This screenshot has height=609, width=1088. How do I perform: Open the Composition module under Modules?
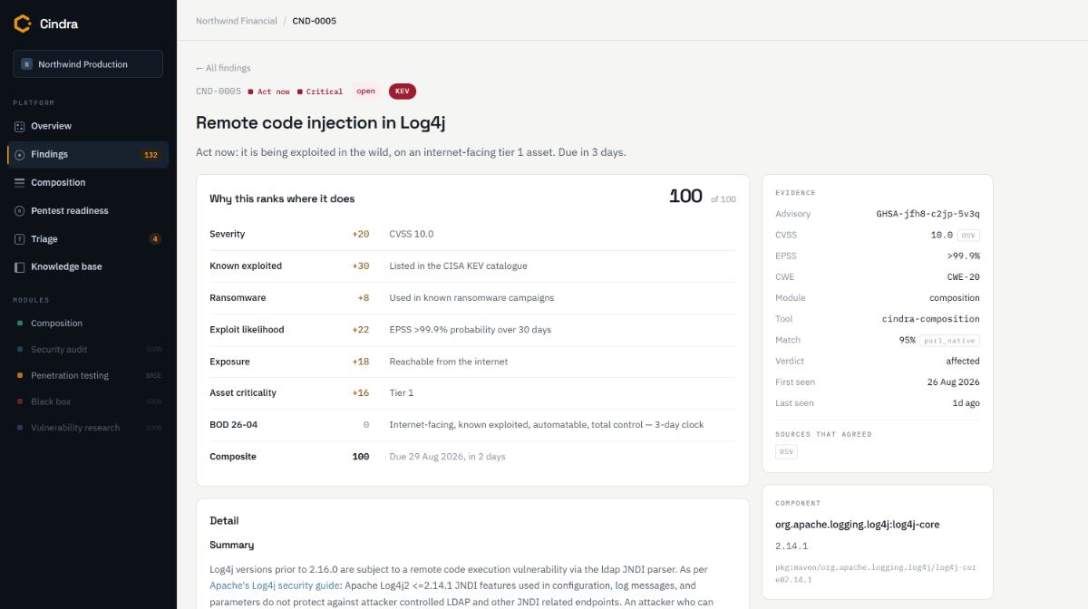56,323
